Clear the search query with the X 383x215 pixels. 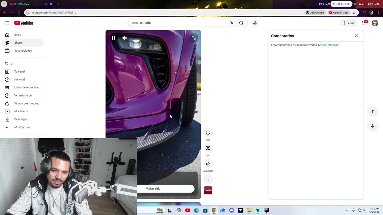click(232, 23)
